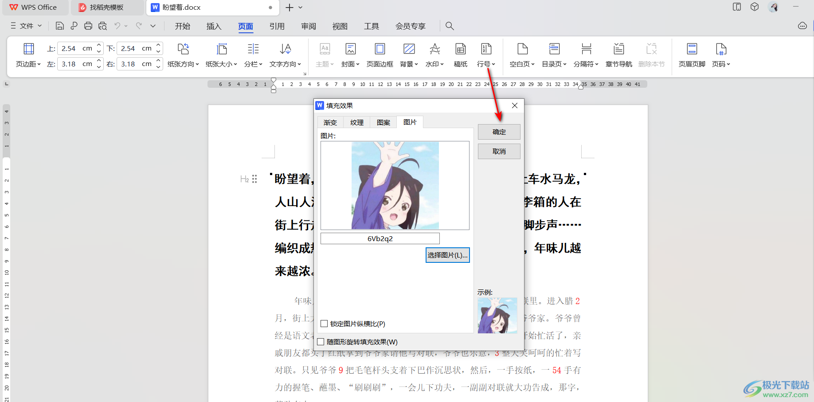Viewport: 814px width, 402px height.
Task: Expand the undo history dropdown arrow
Action: coord(126,26)
